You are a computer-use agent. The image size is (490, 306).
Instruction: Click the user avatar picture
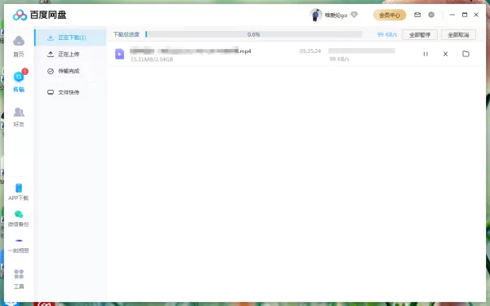(315, 15)
